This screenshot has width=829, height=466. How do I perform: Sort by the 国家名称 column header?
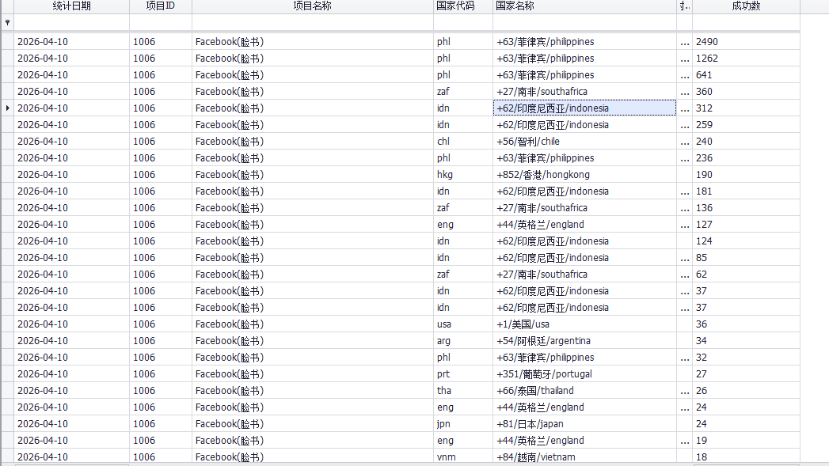coord(585,6)
